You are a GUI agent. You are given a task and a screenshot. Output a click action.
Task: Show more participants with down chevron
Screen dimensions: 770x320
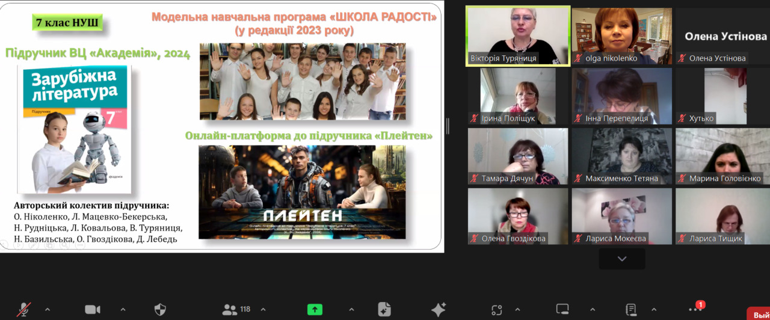(622, 259)
